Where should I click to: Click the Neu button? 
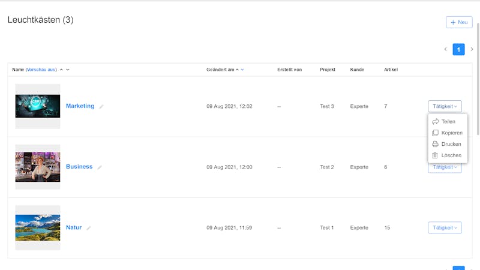click(x=459, y=22)
